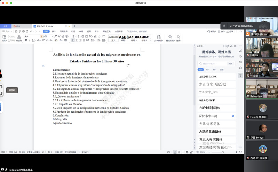This screenshot has width=278, height=172.
Task: Open the References ribbon tab
Action: pyautogui.click(x=73, y=31)
